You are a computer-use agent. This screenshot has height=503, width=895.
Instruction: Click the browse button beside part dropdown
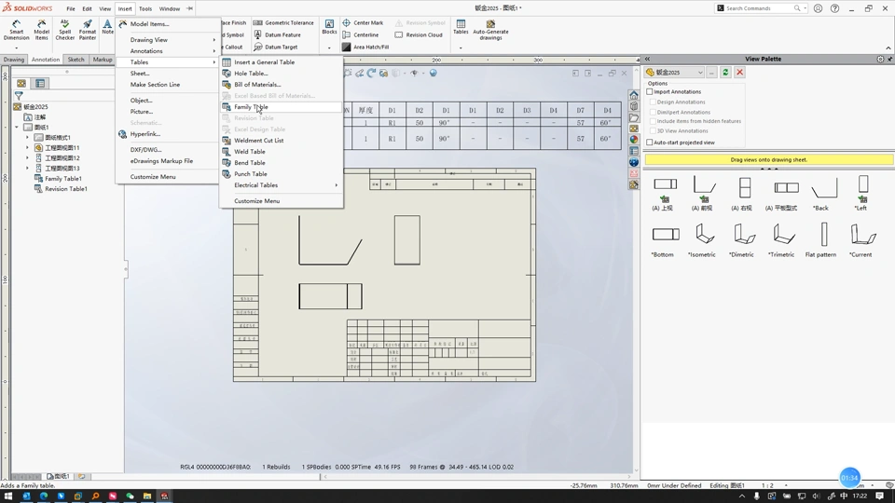click(711, 73)
